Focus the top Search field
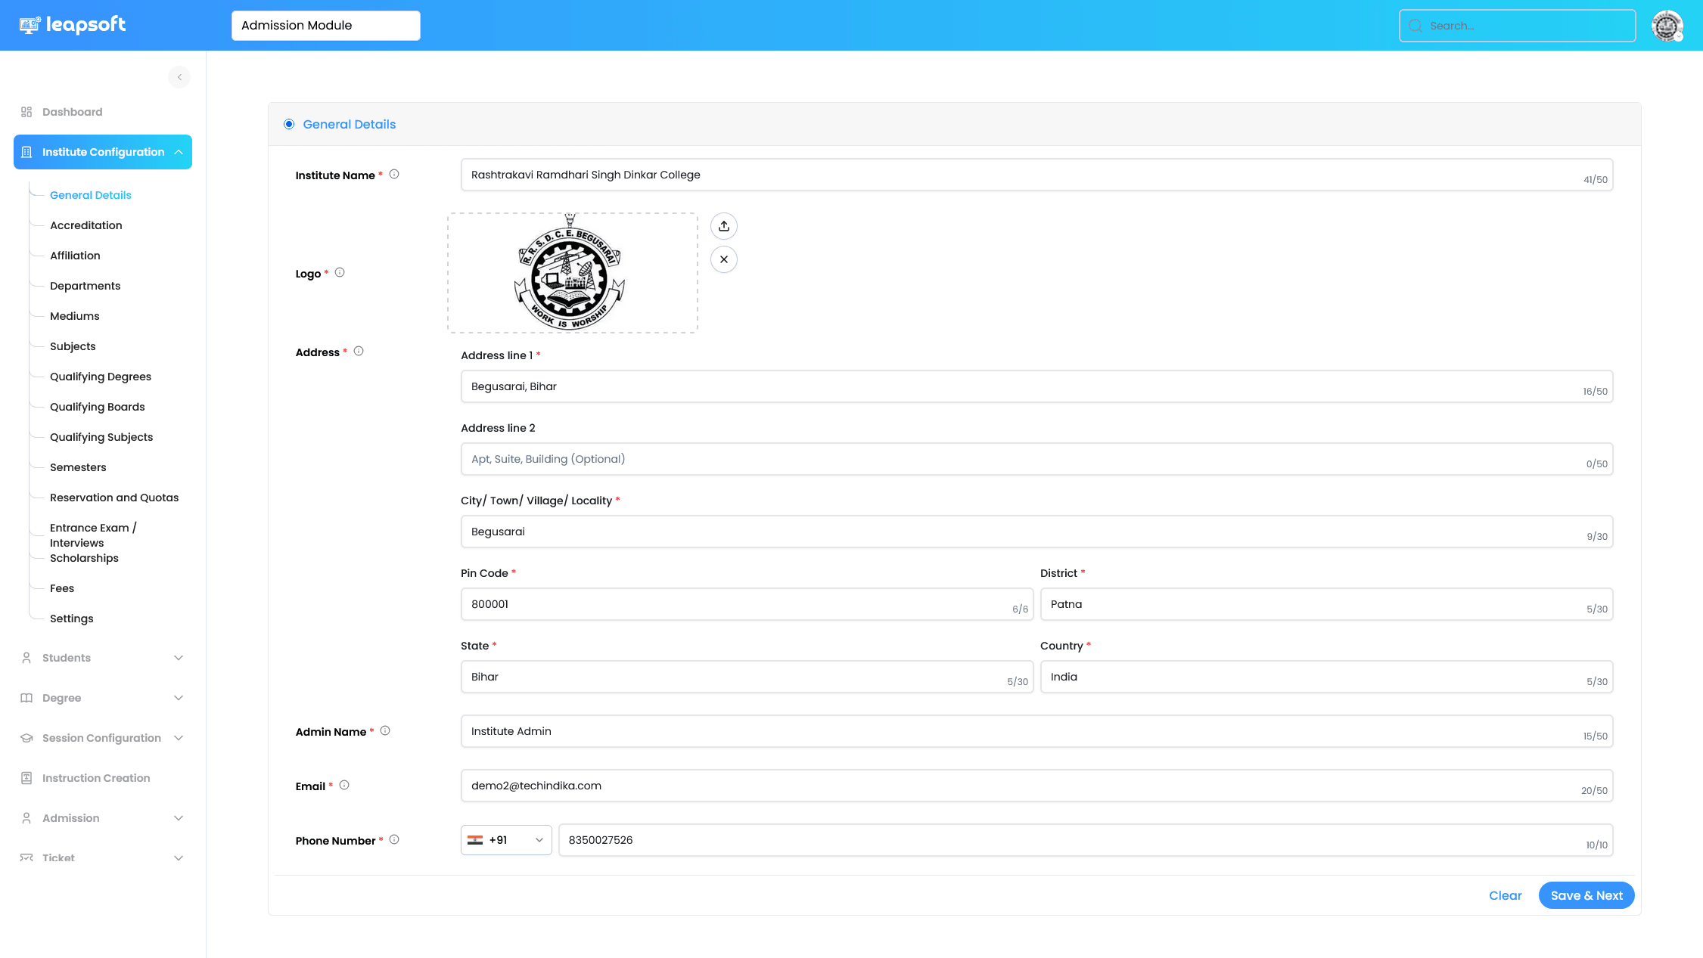Screen dimensions: 1703x958 [1518, 26]
